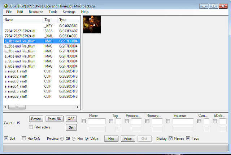Click the Instance filter input field
This screenshot has height=155, width=231.
coord(183,121)
